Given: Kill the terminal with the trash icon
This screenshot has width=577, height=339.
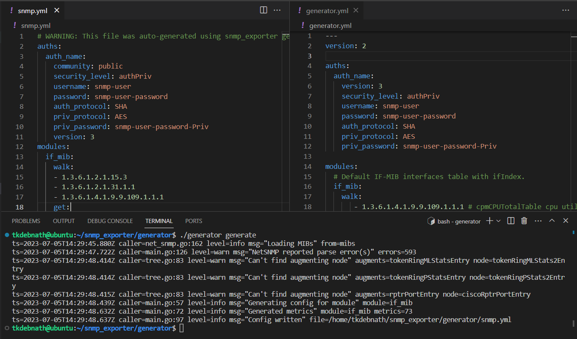Looking at the screenshot, I should [524, 220].
